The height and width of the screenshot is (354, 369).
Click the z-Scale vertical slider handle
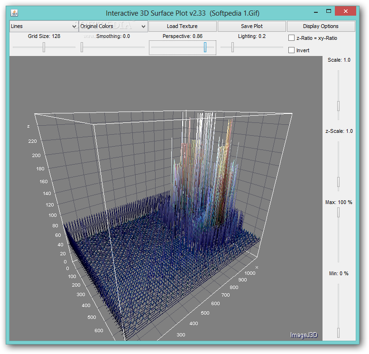coord(338,182)
